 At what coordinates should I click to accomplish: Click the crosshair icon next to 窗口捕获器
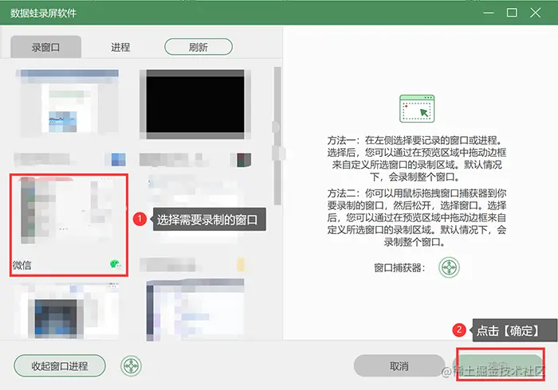[449, 267]
